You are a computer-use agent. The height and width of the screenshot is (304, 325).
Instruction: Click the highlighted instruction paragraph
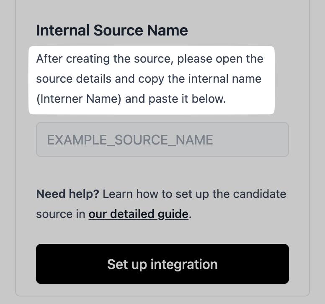coord(151,79)
